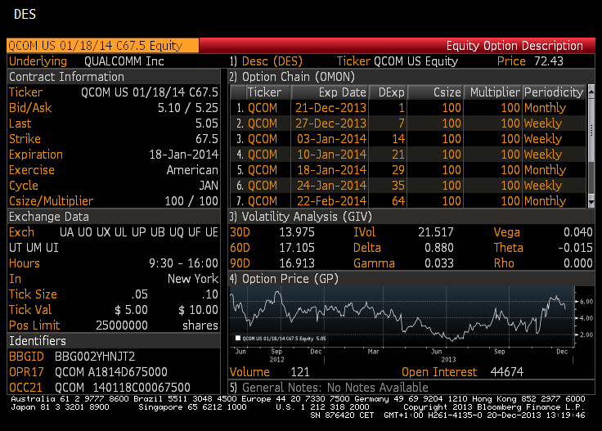Click trading Hours 9:30 - 16:00
This screenshot has width=602, height=431.
tap(183, 263)
